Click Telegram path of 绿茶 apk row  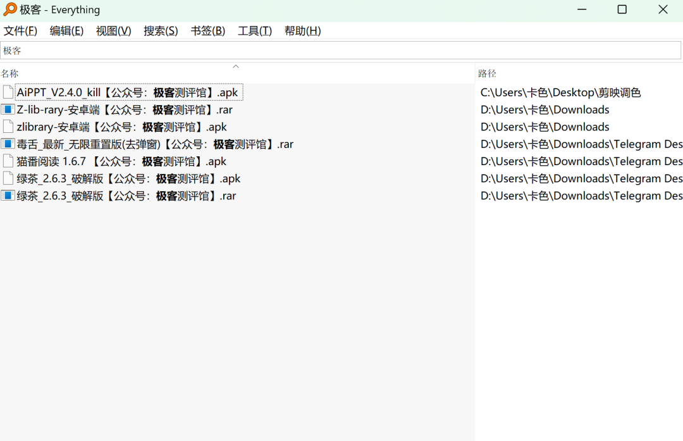coord(581,178)
